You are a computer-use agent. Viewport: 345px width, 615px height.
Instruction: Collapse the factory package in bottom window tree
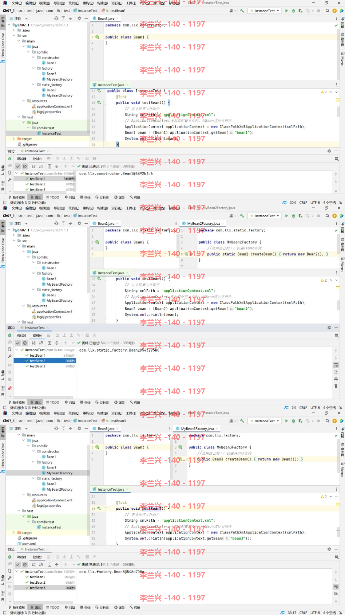[x=33, y=462]
